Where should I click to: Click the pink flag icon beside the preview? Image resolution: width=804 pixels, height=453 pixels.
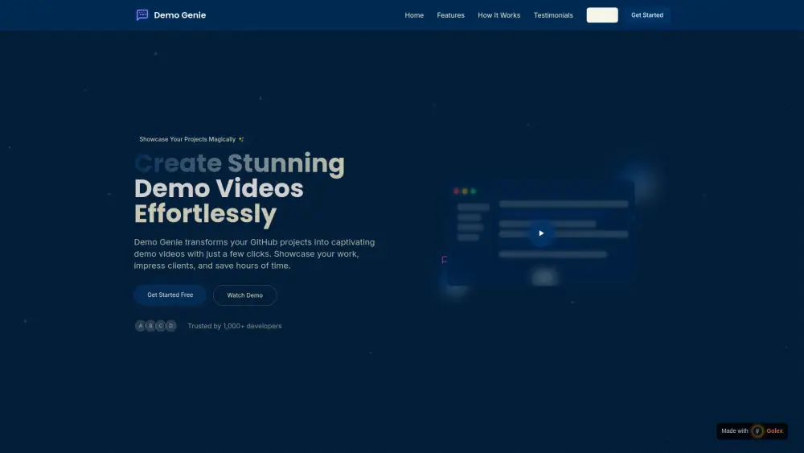445,260
